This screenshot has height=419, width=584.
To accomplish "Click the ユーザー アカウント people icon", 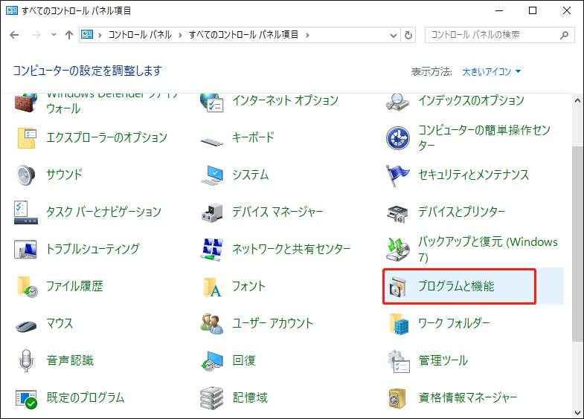I will point(211,323).
